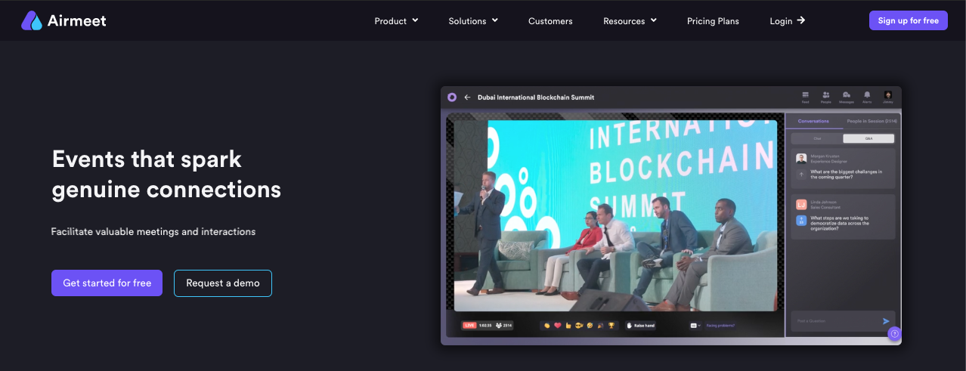Open the video quality dropdown near Facing problems

[x=695, y=326]
